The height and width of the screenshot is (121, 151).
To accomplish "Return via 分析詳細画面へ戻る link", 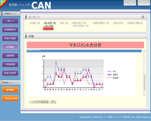I will tap(43, 102).
